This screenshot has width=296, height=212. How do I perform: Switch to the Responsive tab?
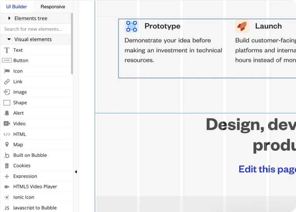click(x=53, y=7)
